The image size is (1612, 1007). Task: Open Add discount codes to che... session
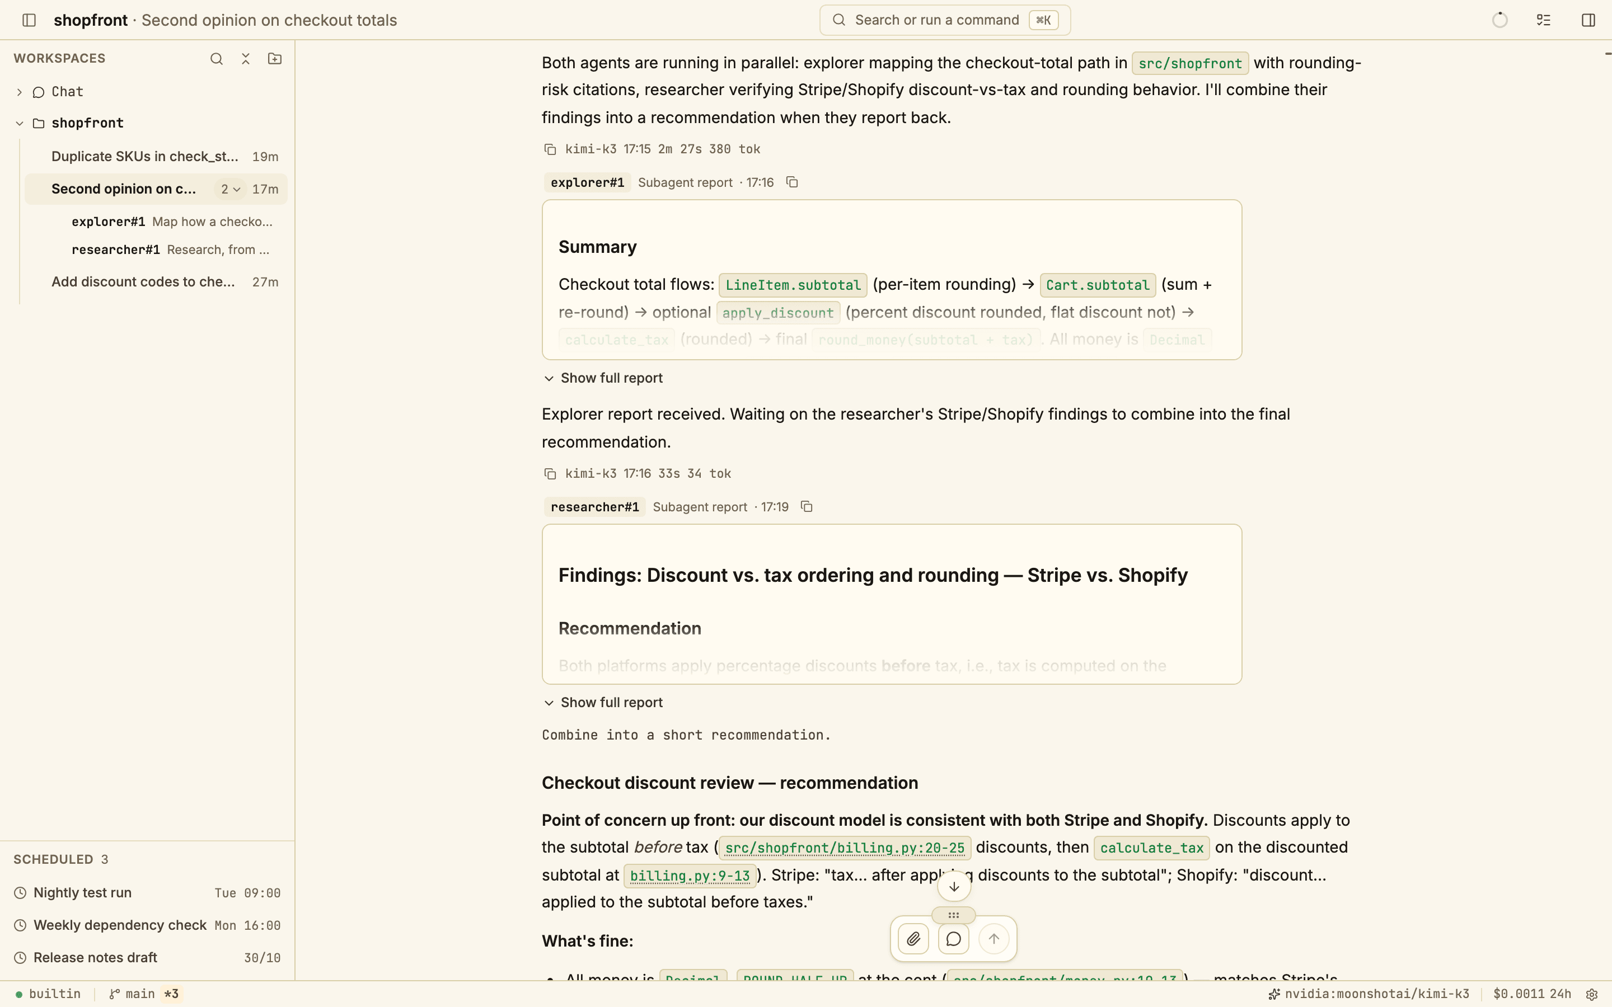click(x=156, y=282)
